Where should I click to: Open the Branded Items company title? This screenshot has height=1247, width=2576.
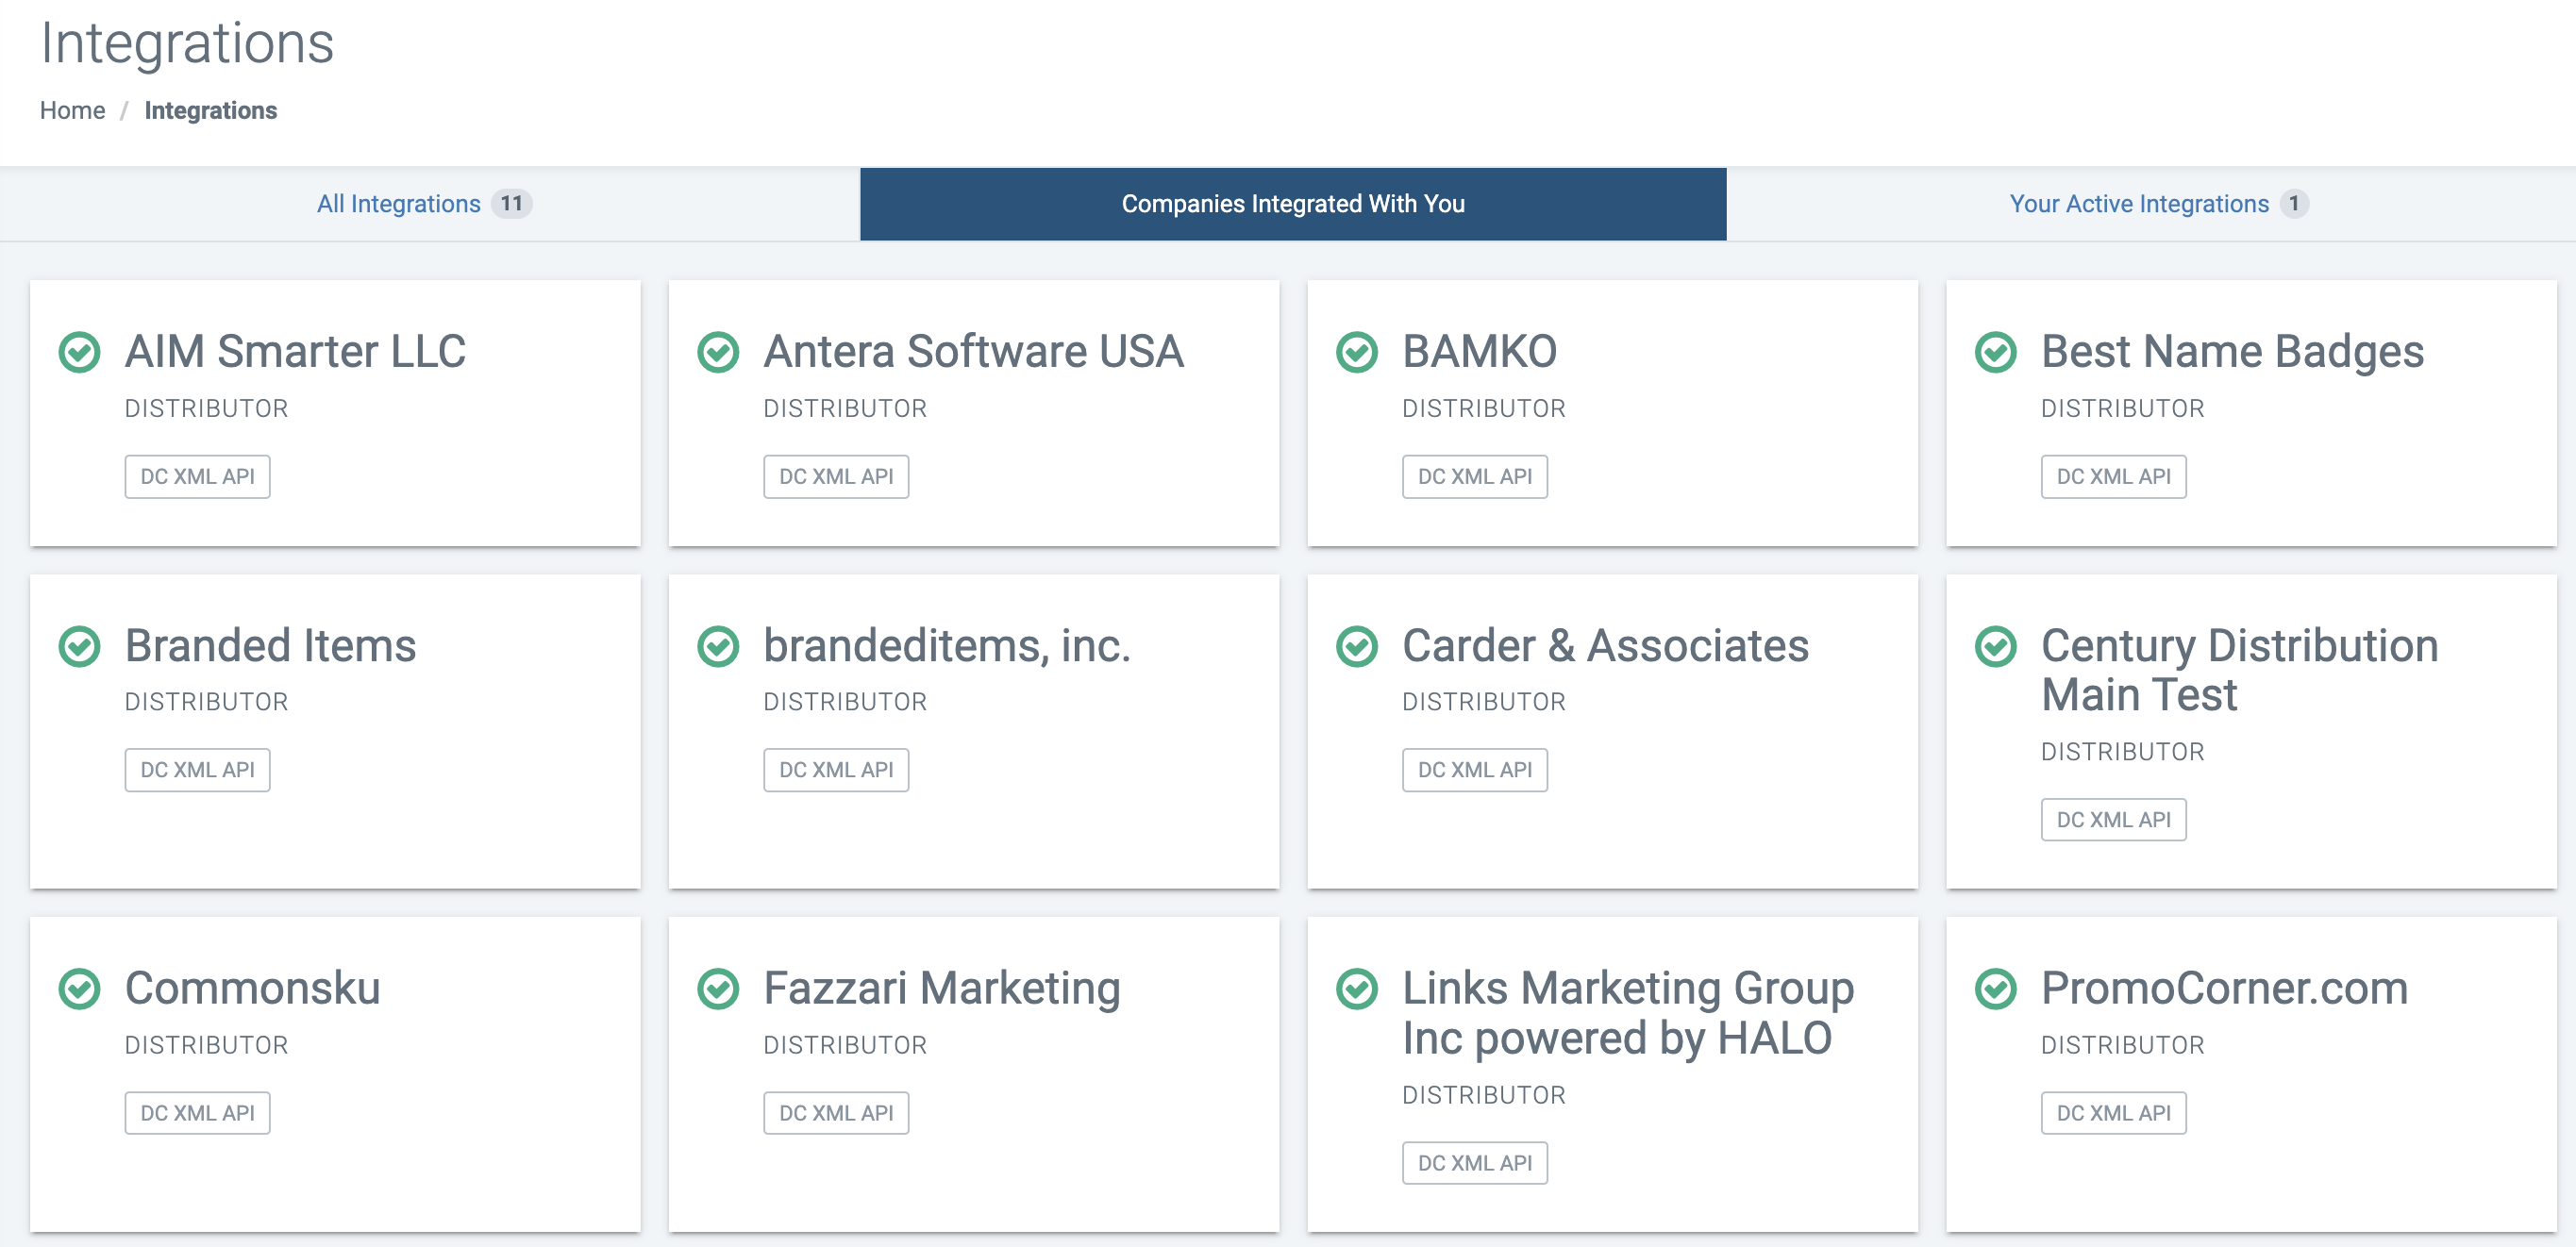click(x=270, y=646)
